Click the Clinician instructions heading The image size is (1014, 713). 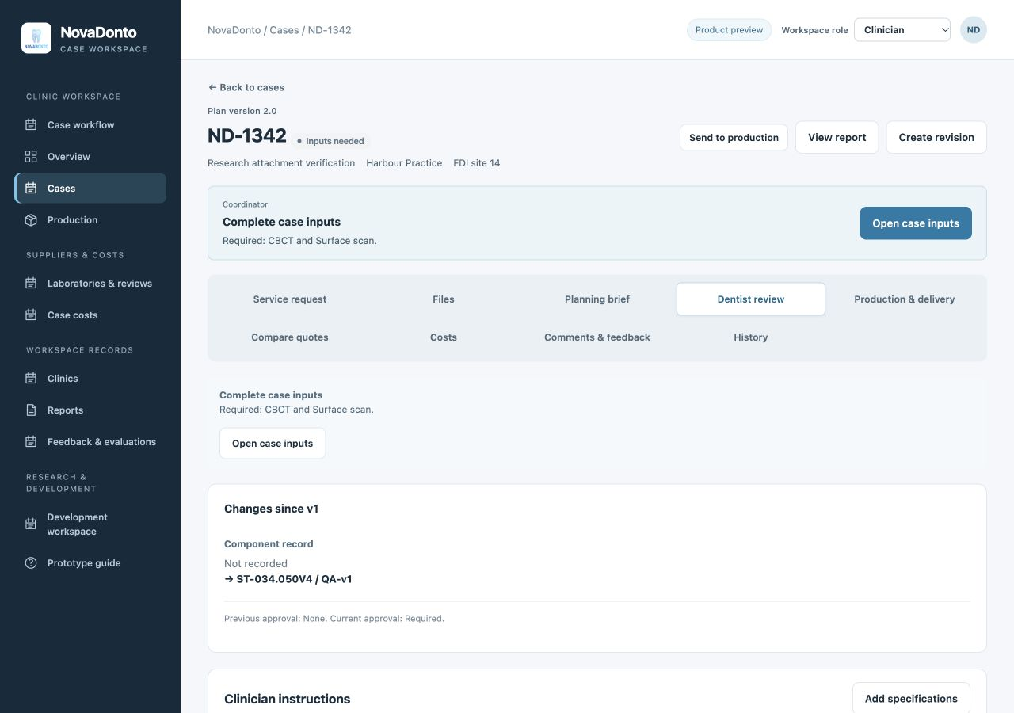(x=287, y=699)
